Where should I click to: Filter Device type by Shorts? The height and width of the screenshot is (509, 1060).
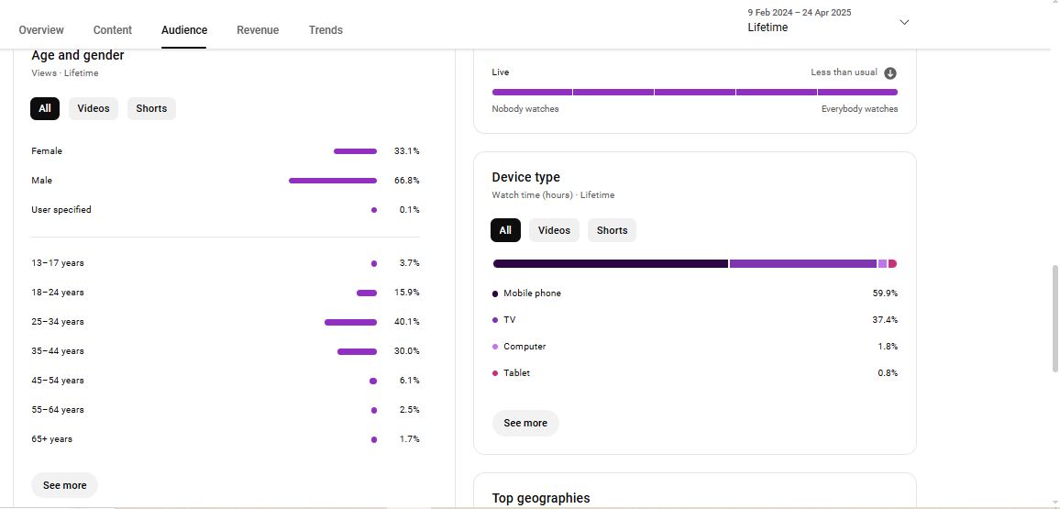point(612,230)
